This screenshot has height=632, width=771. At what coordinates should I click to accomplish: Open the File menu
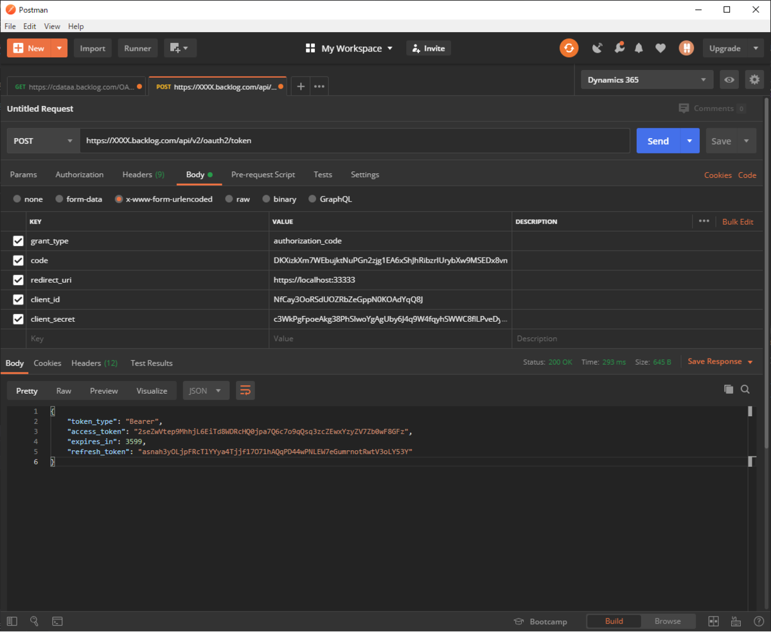click(10, 26)
